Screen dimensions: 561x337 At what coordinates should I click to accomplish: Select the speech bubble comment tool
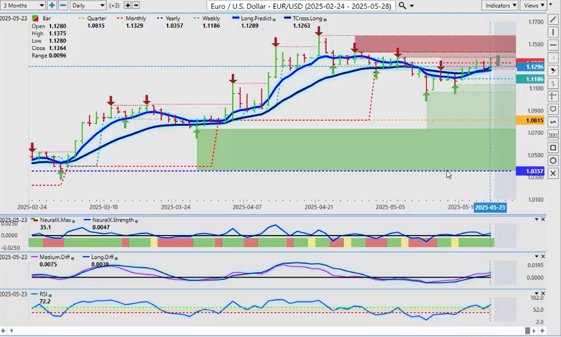tap(553, 109)
